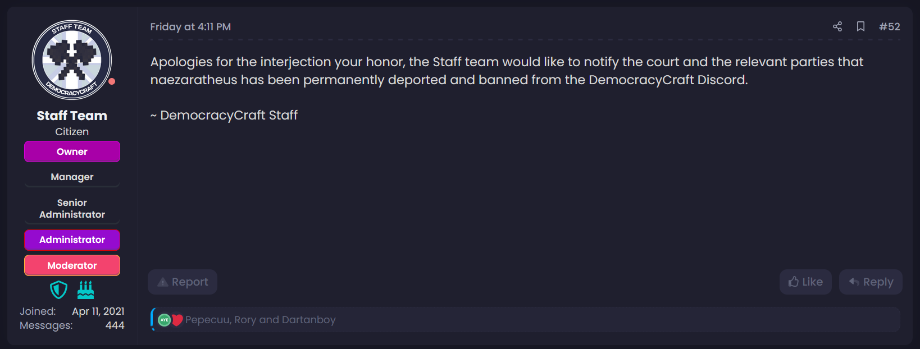Bookmark this post
The height and width of the screenshot is (349, 920).
(860, 26)
